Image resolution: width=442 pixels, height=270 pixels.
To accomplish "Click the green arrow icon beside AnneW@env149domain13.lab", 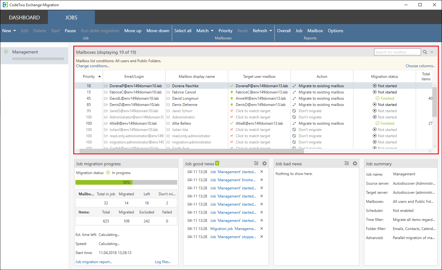I will pyautogui.click(x=232, y=98).
